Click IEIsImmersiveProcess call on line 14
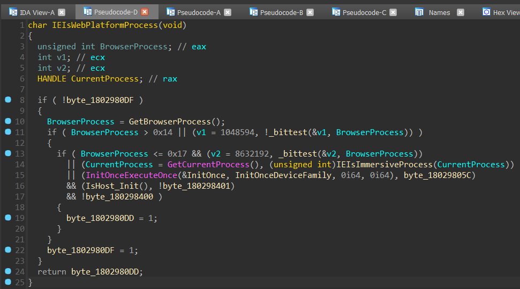Image resolution: width=520 pixels, height=289 pixels. point(385,165)
